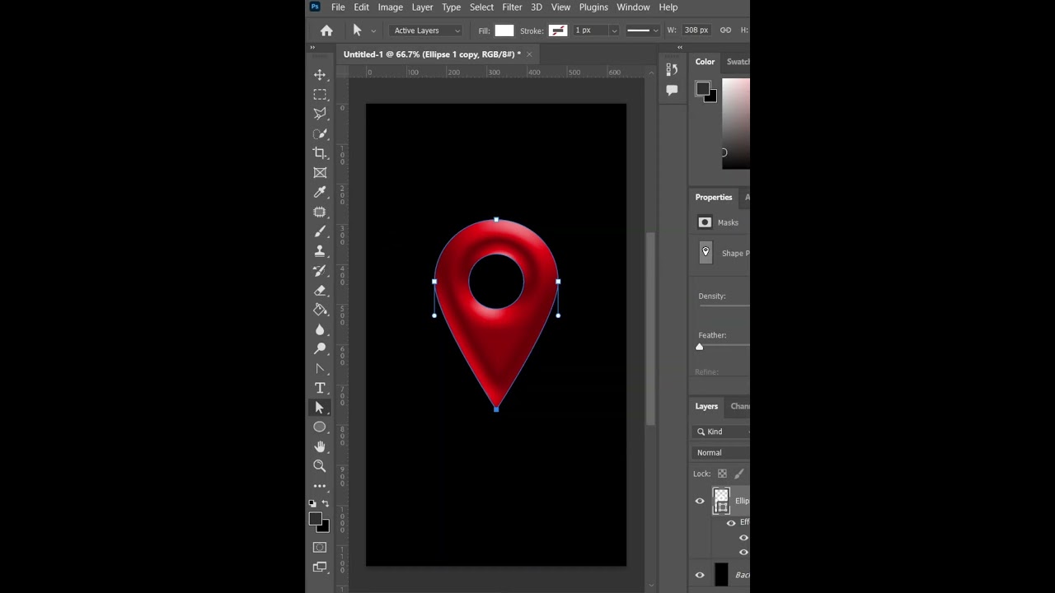The image size is (1055, 593).
Task: Select the Dodge tool
Action: [x=320, y=349]
